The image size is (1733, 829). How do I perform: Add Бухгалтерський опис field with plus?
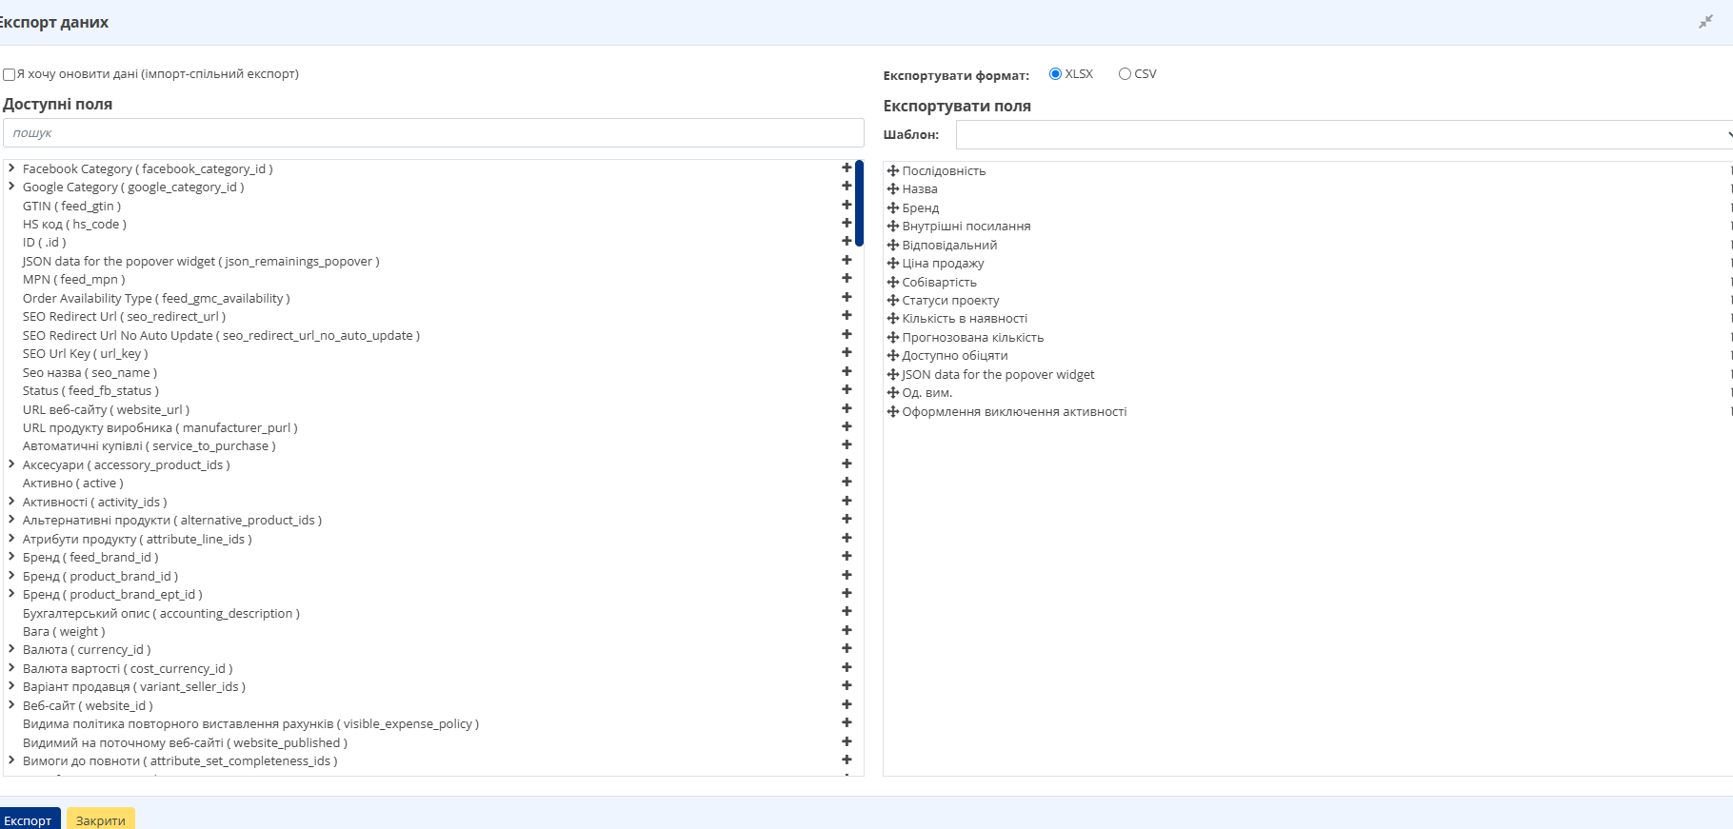point(847,611)
